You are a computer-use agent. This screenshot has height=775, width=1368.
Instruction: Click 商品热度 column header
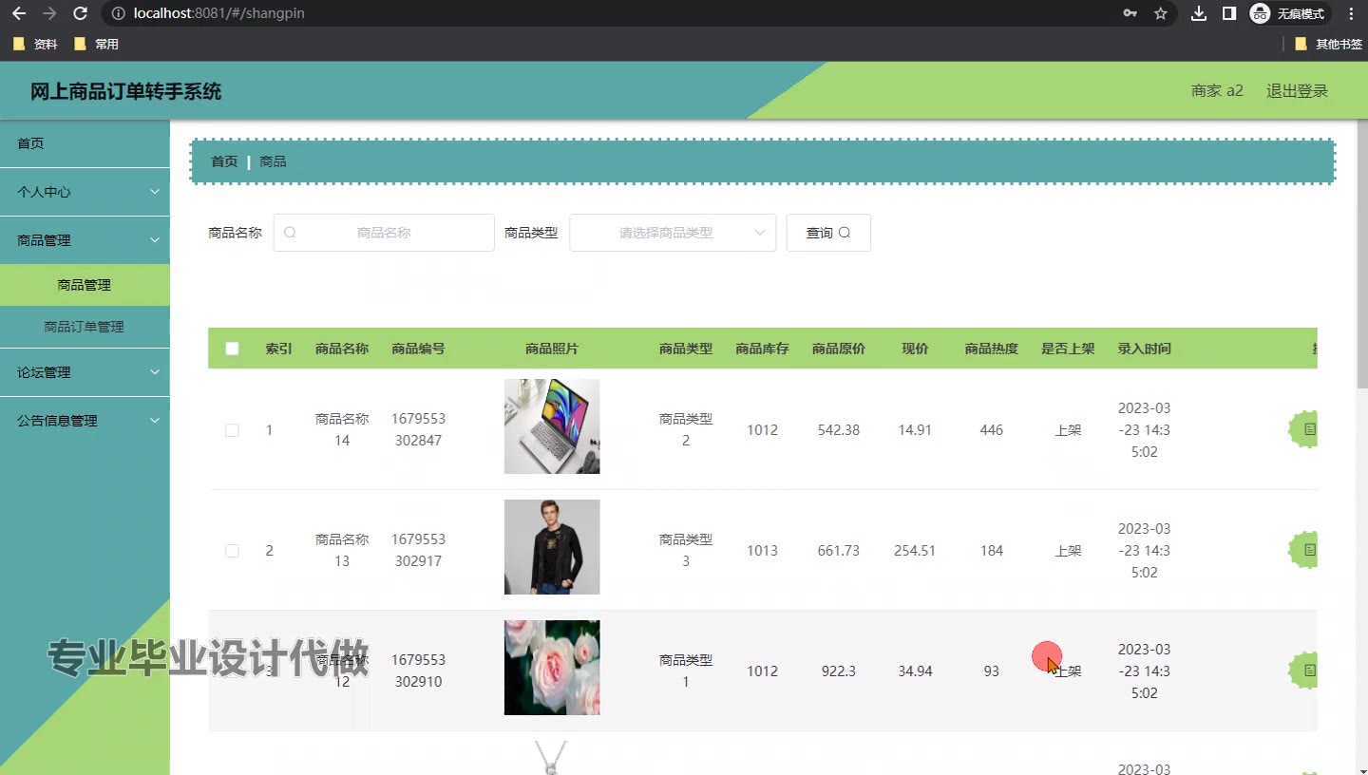pos(992,349)
